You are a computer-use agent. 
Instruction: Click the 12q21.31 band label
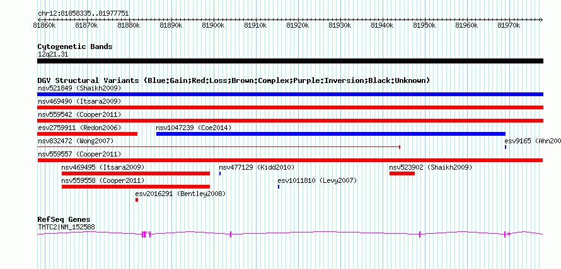53,55
